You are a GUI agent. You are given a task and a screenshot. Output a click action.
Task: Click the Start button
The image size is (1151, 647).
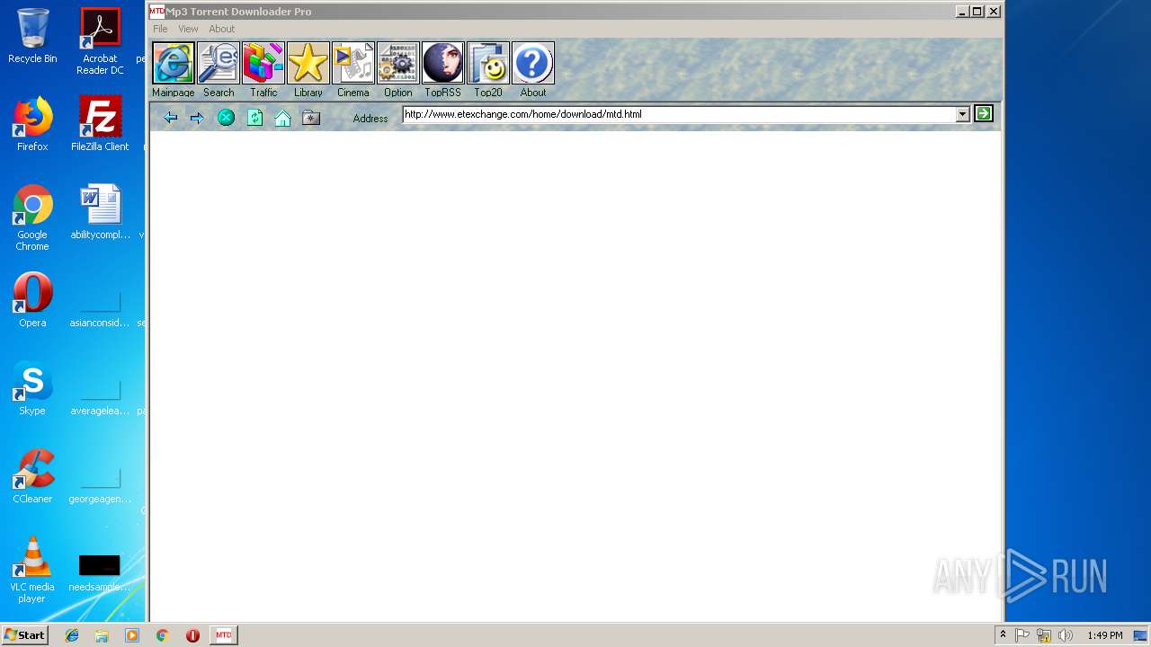24,635
